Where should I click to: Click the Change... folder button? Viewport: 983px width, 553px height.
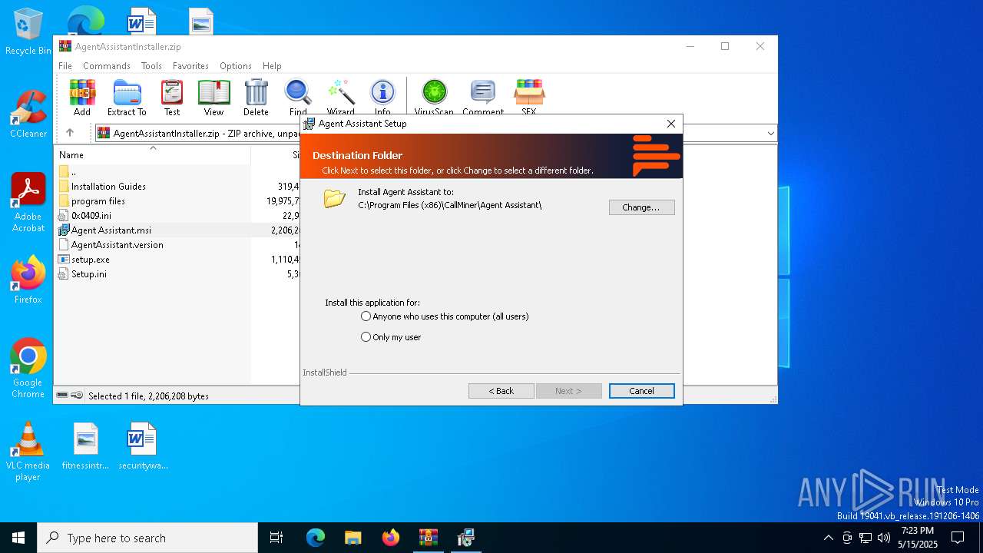click(642, 207)
